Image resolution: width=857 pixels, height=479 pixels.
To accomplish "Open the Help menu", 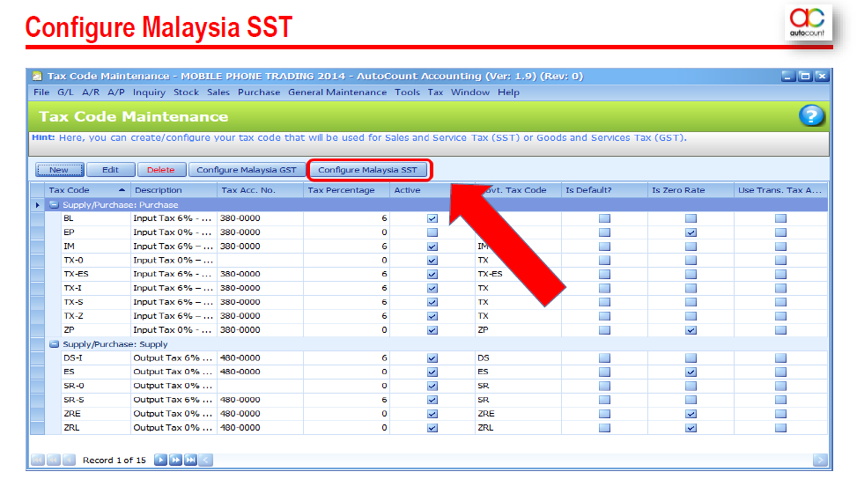I will pyautogui.click(x=508, y=92).
